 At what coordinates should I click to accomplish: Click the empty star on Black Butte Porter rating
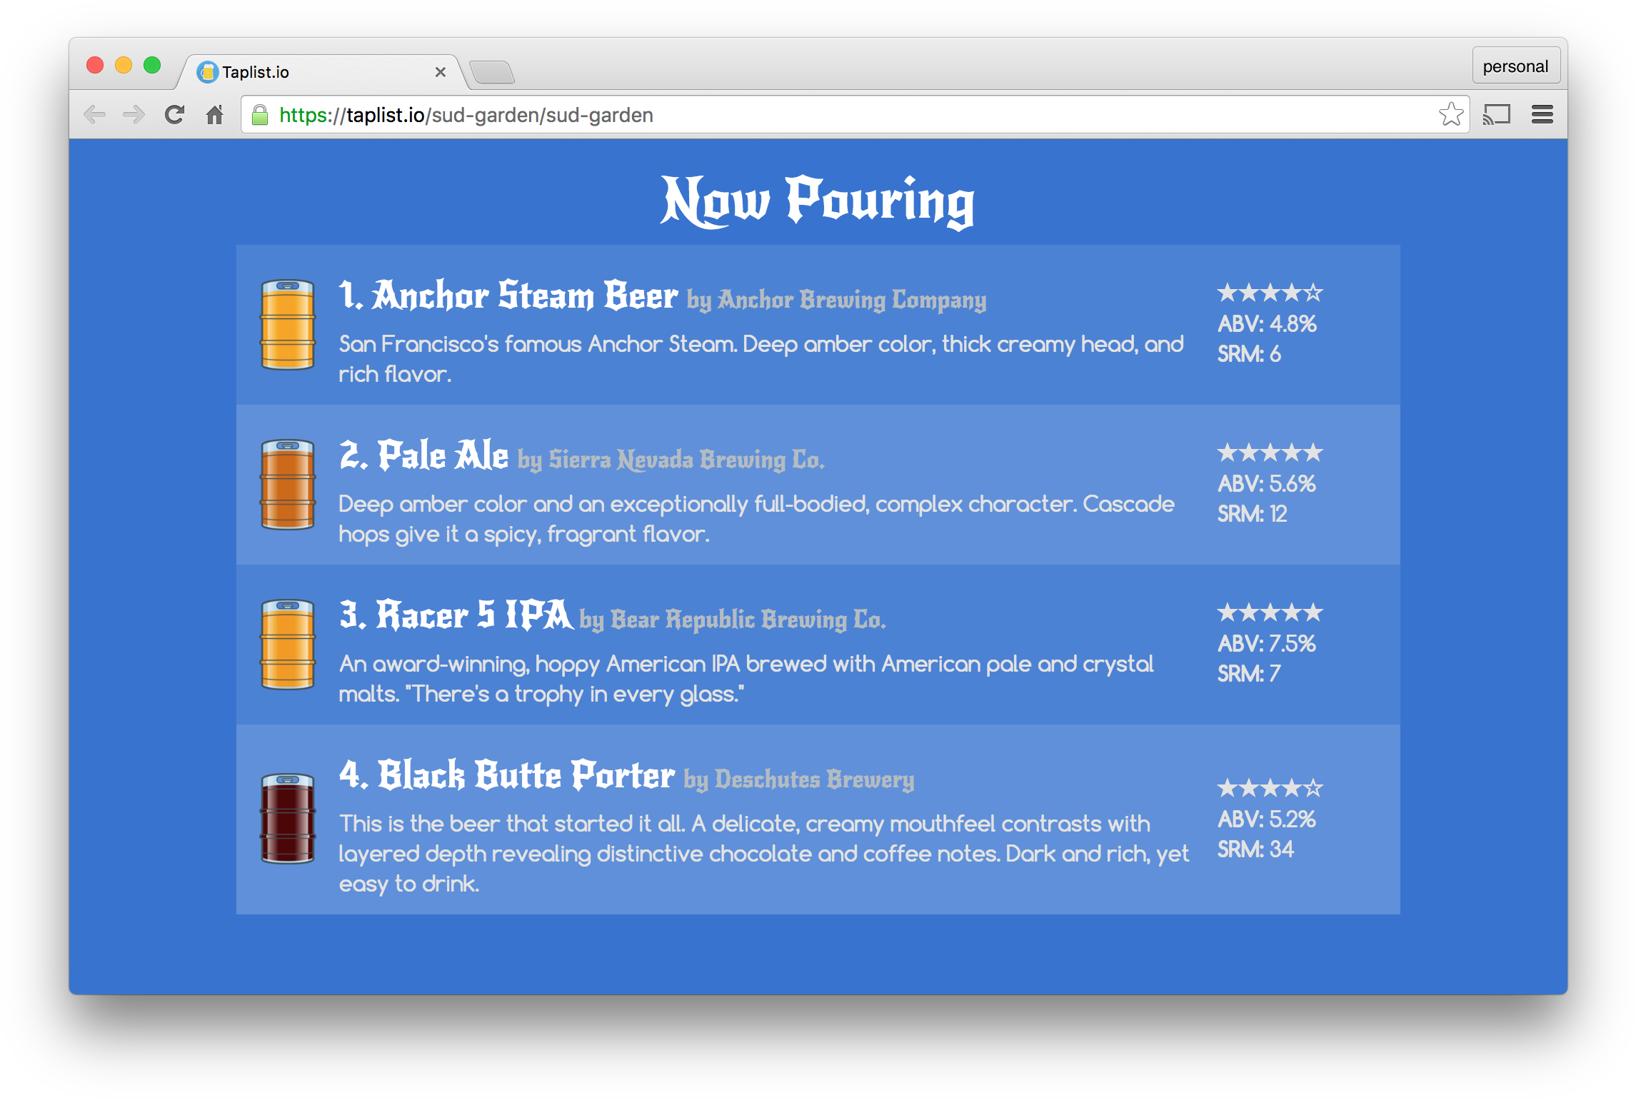point(1313,788)
